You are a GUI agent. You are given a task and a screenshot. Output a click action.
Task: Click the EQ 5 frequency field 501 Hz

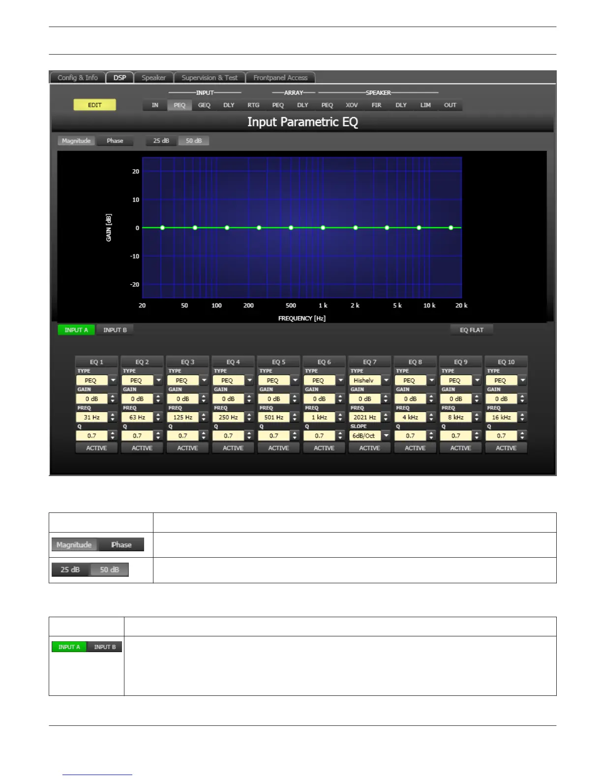[x=273, y=417]
